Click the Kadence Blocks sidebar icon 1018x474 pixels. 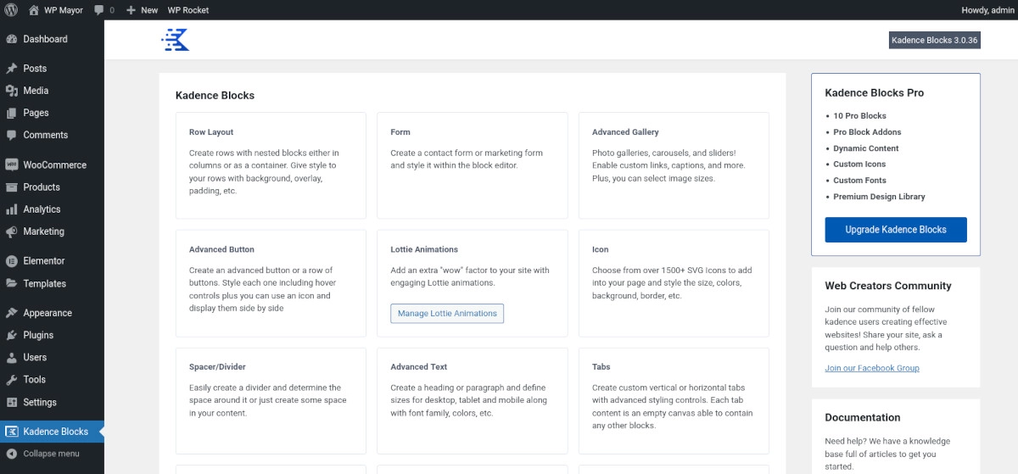point(12,432)
